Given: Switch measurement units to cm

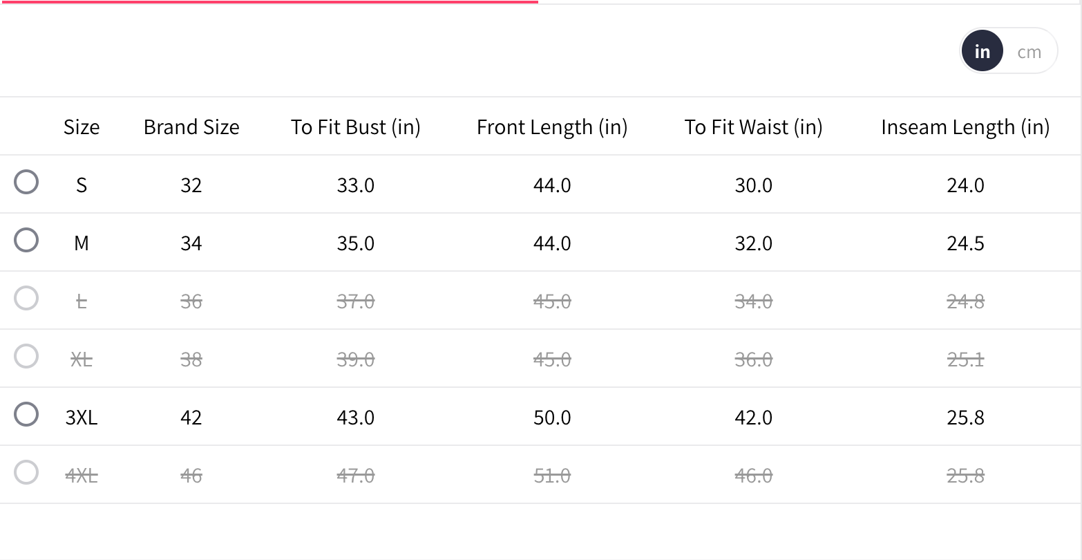Looking at the screenshot, I should [x=1029, y=52].
